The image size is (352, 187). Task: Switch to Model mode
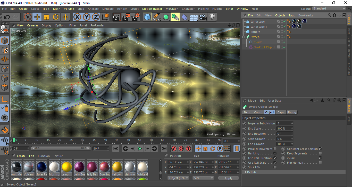pos(5,41)
